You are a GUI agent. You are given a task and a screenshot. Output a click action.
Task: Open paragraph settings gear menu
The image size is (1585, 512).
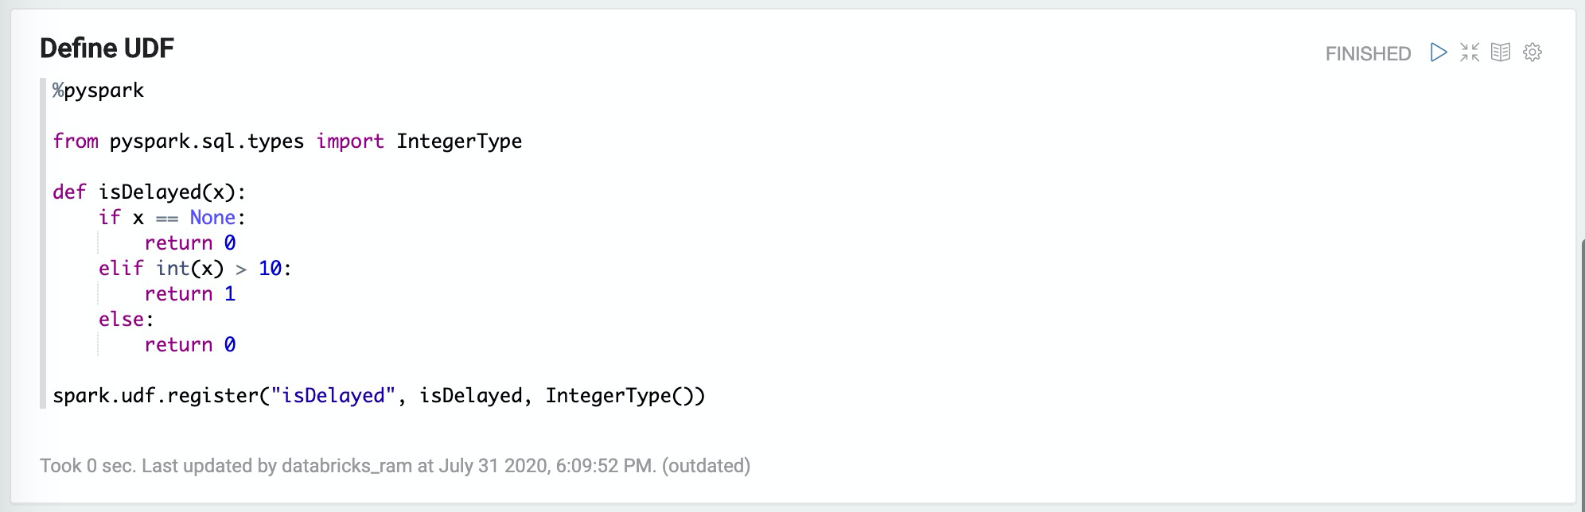[1532, 52]
